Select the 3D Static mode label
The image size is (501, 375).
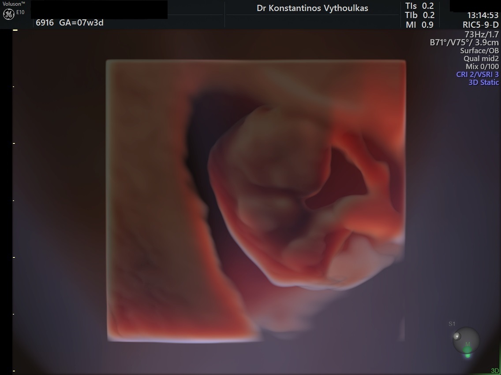(483, 82)
